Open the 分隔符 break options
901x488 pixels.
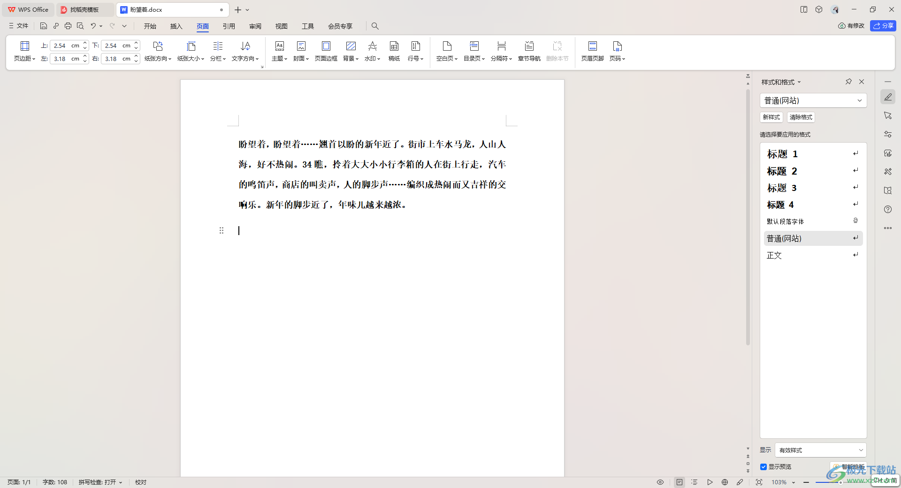point(501,51)
